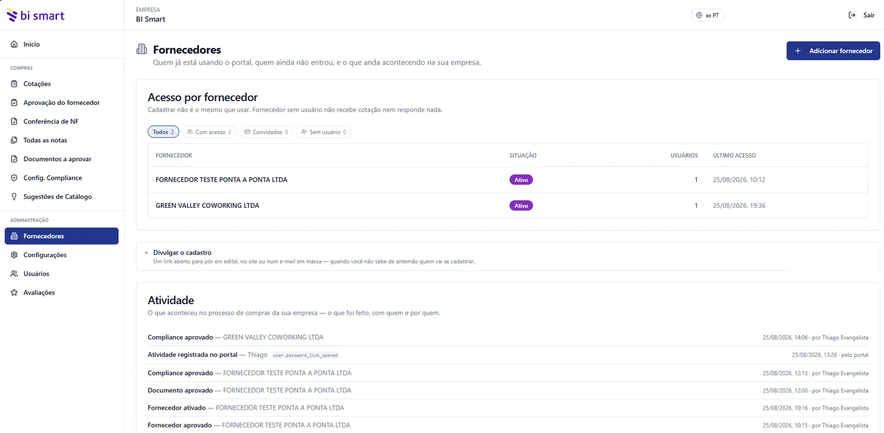The width and height of the screenshot is (884, 433).
Task: Select GREEN VALLEY COWORKING LTDA in supplier table
Action: point(508,205)
